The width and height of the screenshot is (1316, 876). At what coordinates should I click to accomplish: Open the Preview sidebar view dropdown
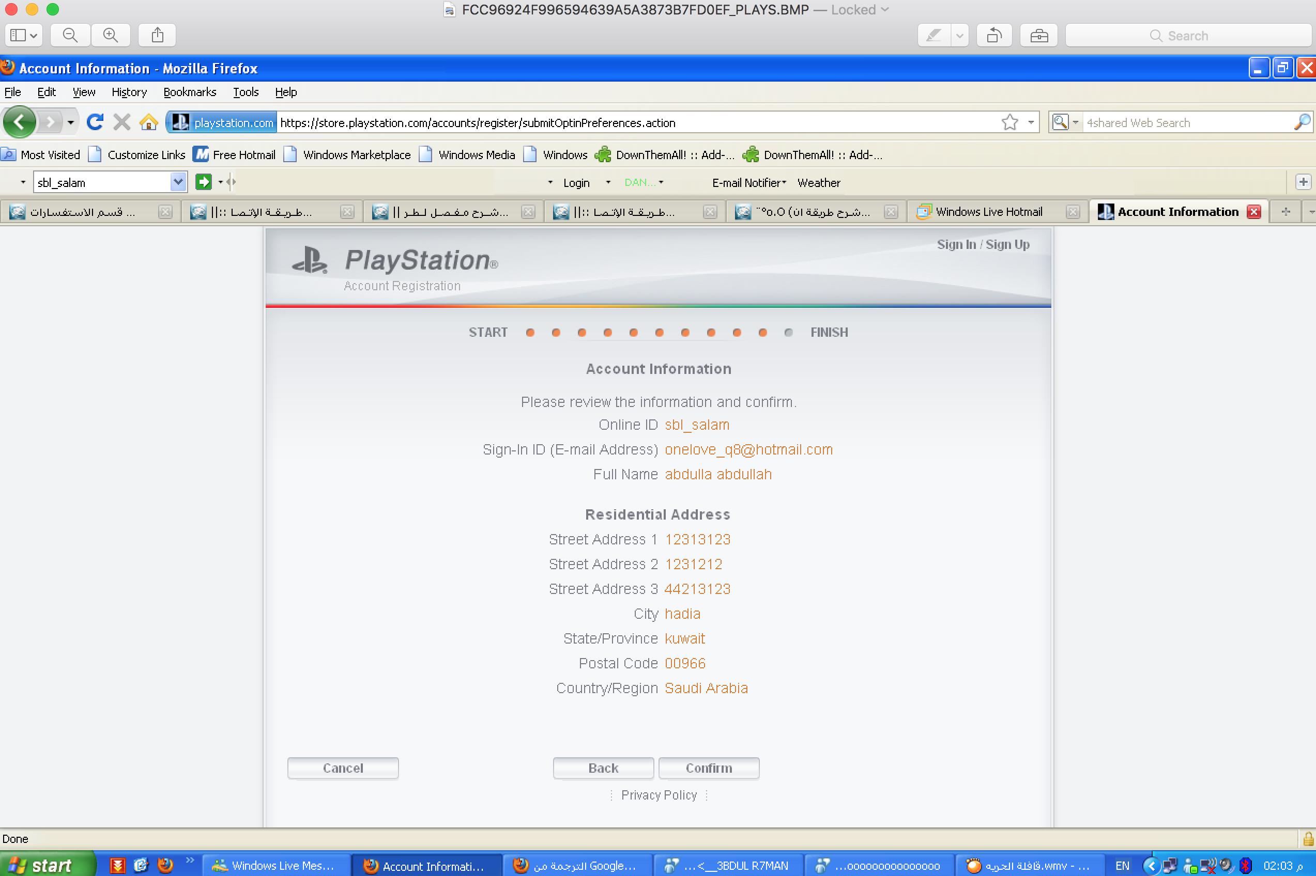pyautogui.click(x=23, y=35)
